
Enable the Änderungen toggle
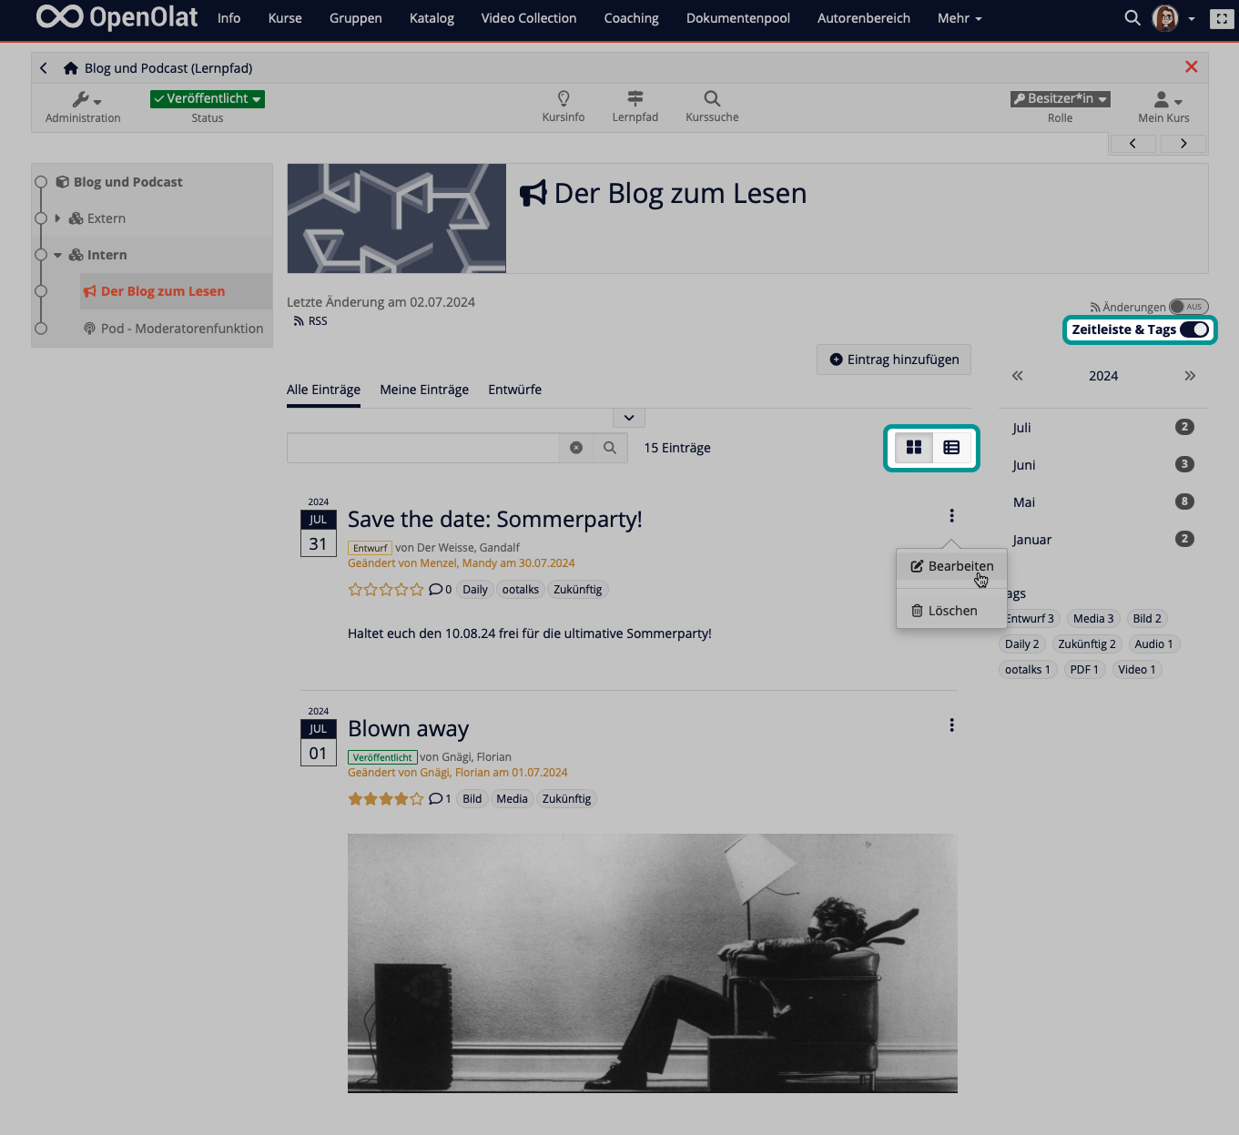coord(1188,307)
